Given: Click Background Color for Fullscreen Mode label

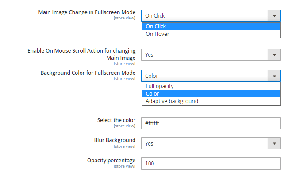Looking at the screenshot, I should pyautogui.click(x=88, y=73).
